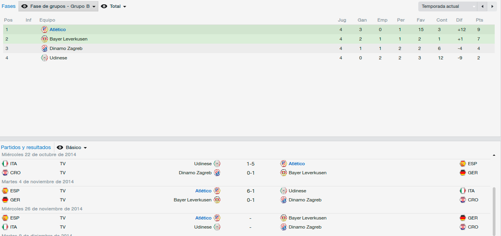Click Atlético crest in standings table
The height and width of the screenshot is (236, 501).
coord(45,29)
